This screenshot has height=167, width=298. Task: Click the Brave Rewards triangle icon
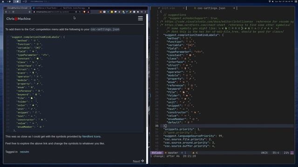click(88, 12)
